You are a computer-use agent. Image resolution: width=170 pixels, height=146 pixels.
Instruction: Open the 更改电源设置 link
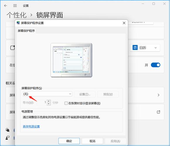click(31, 126)
